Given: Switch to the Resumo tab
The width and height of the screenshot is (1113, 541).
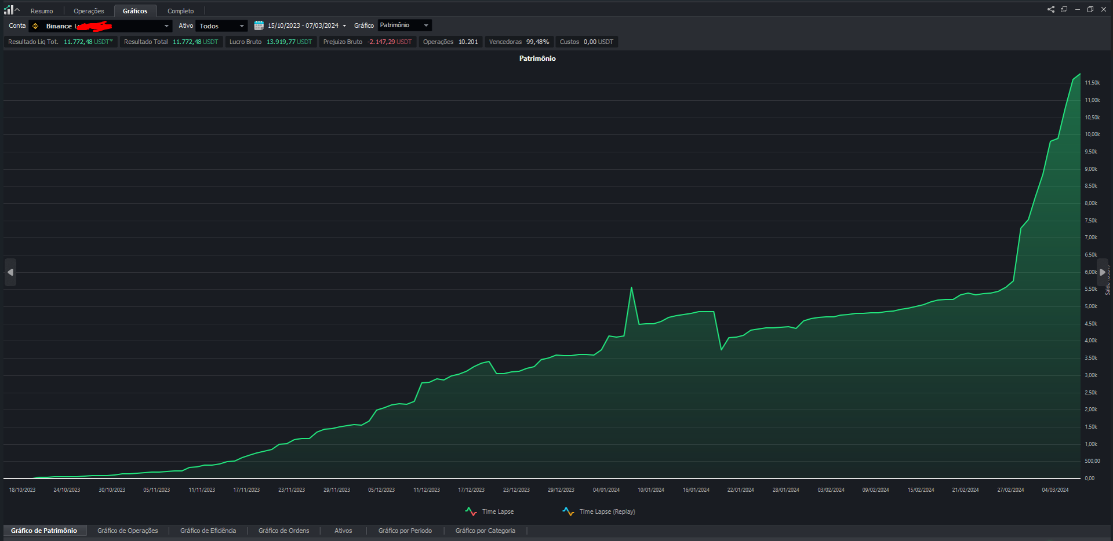Looking at the screenshot, I should point(42,11).
